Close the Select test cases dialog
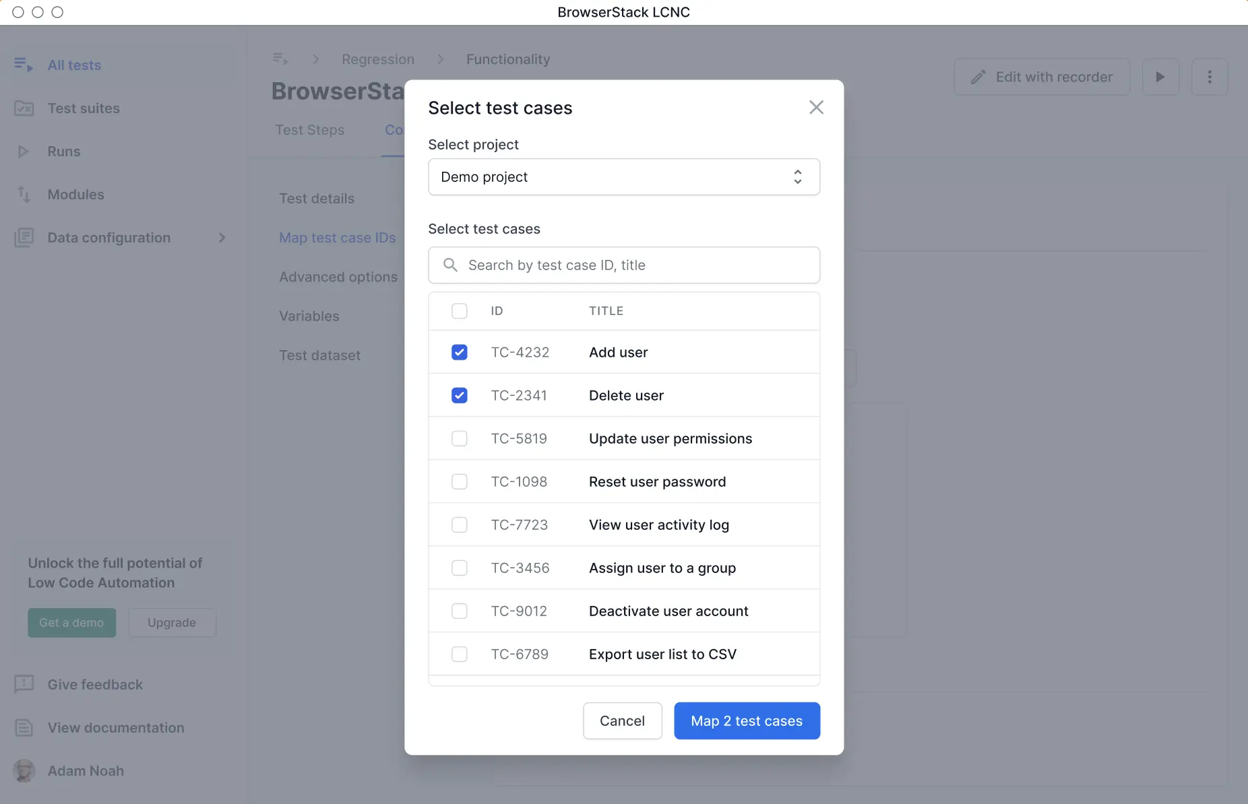This screenshot has height=804, width=1248. point(816,107)
